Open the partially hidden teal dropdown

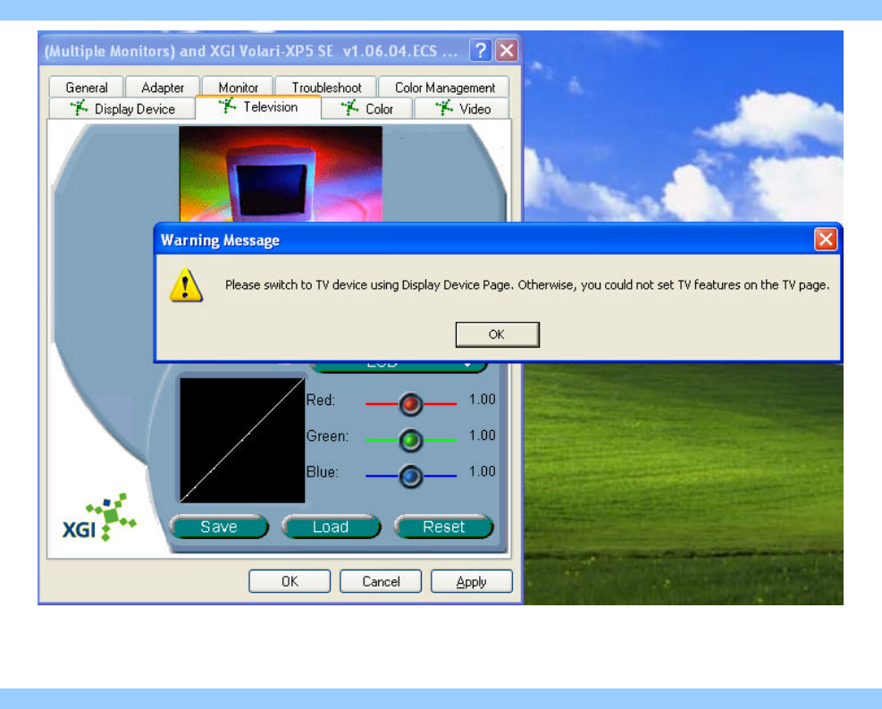coord(399,367)
